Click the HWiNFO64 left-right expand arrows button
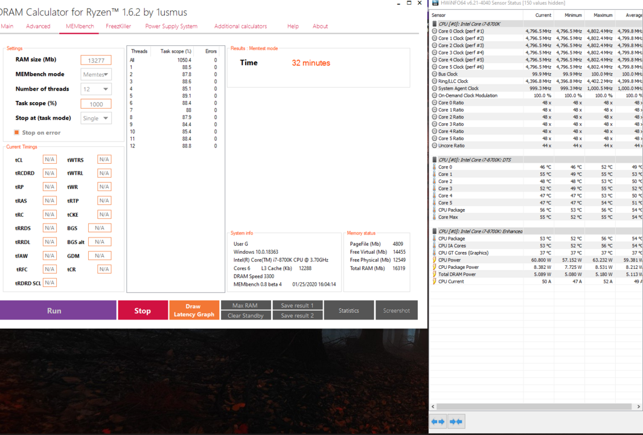The height and width of the screenshot is (435, 643). click(438, 422)
